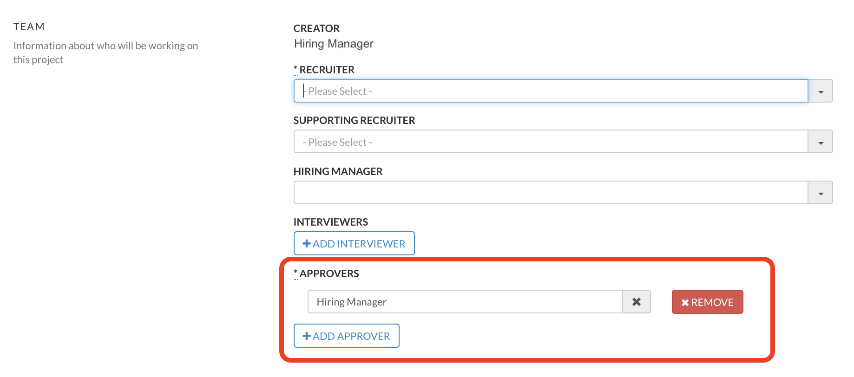
Task: Click the Creator name Hiring Manager text
Action: coord(334,44)
